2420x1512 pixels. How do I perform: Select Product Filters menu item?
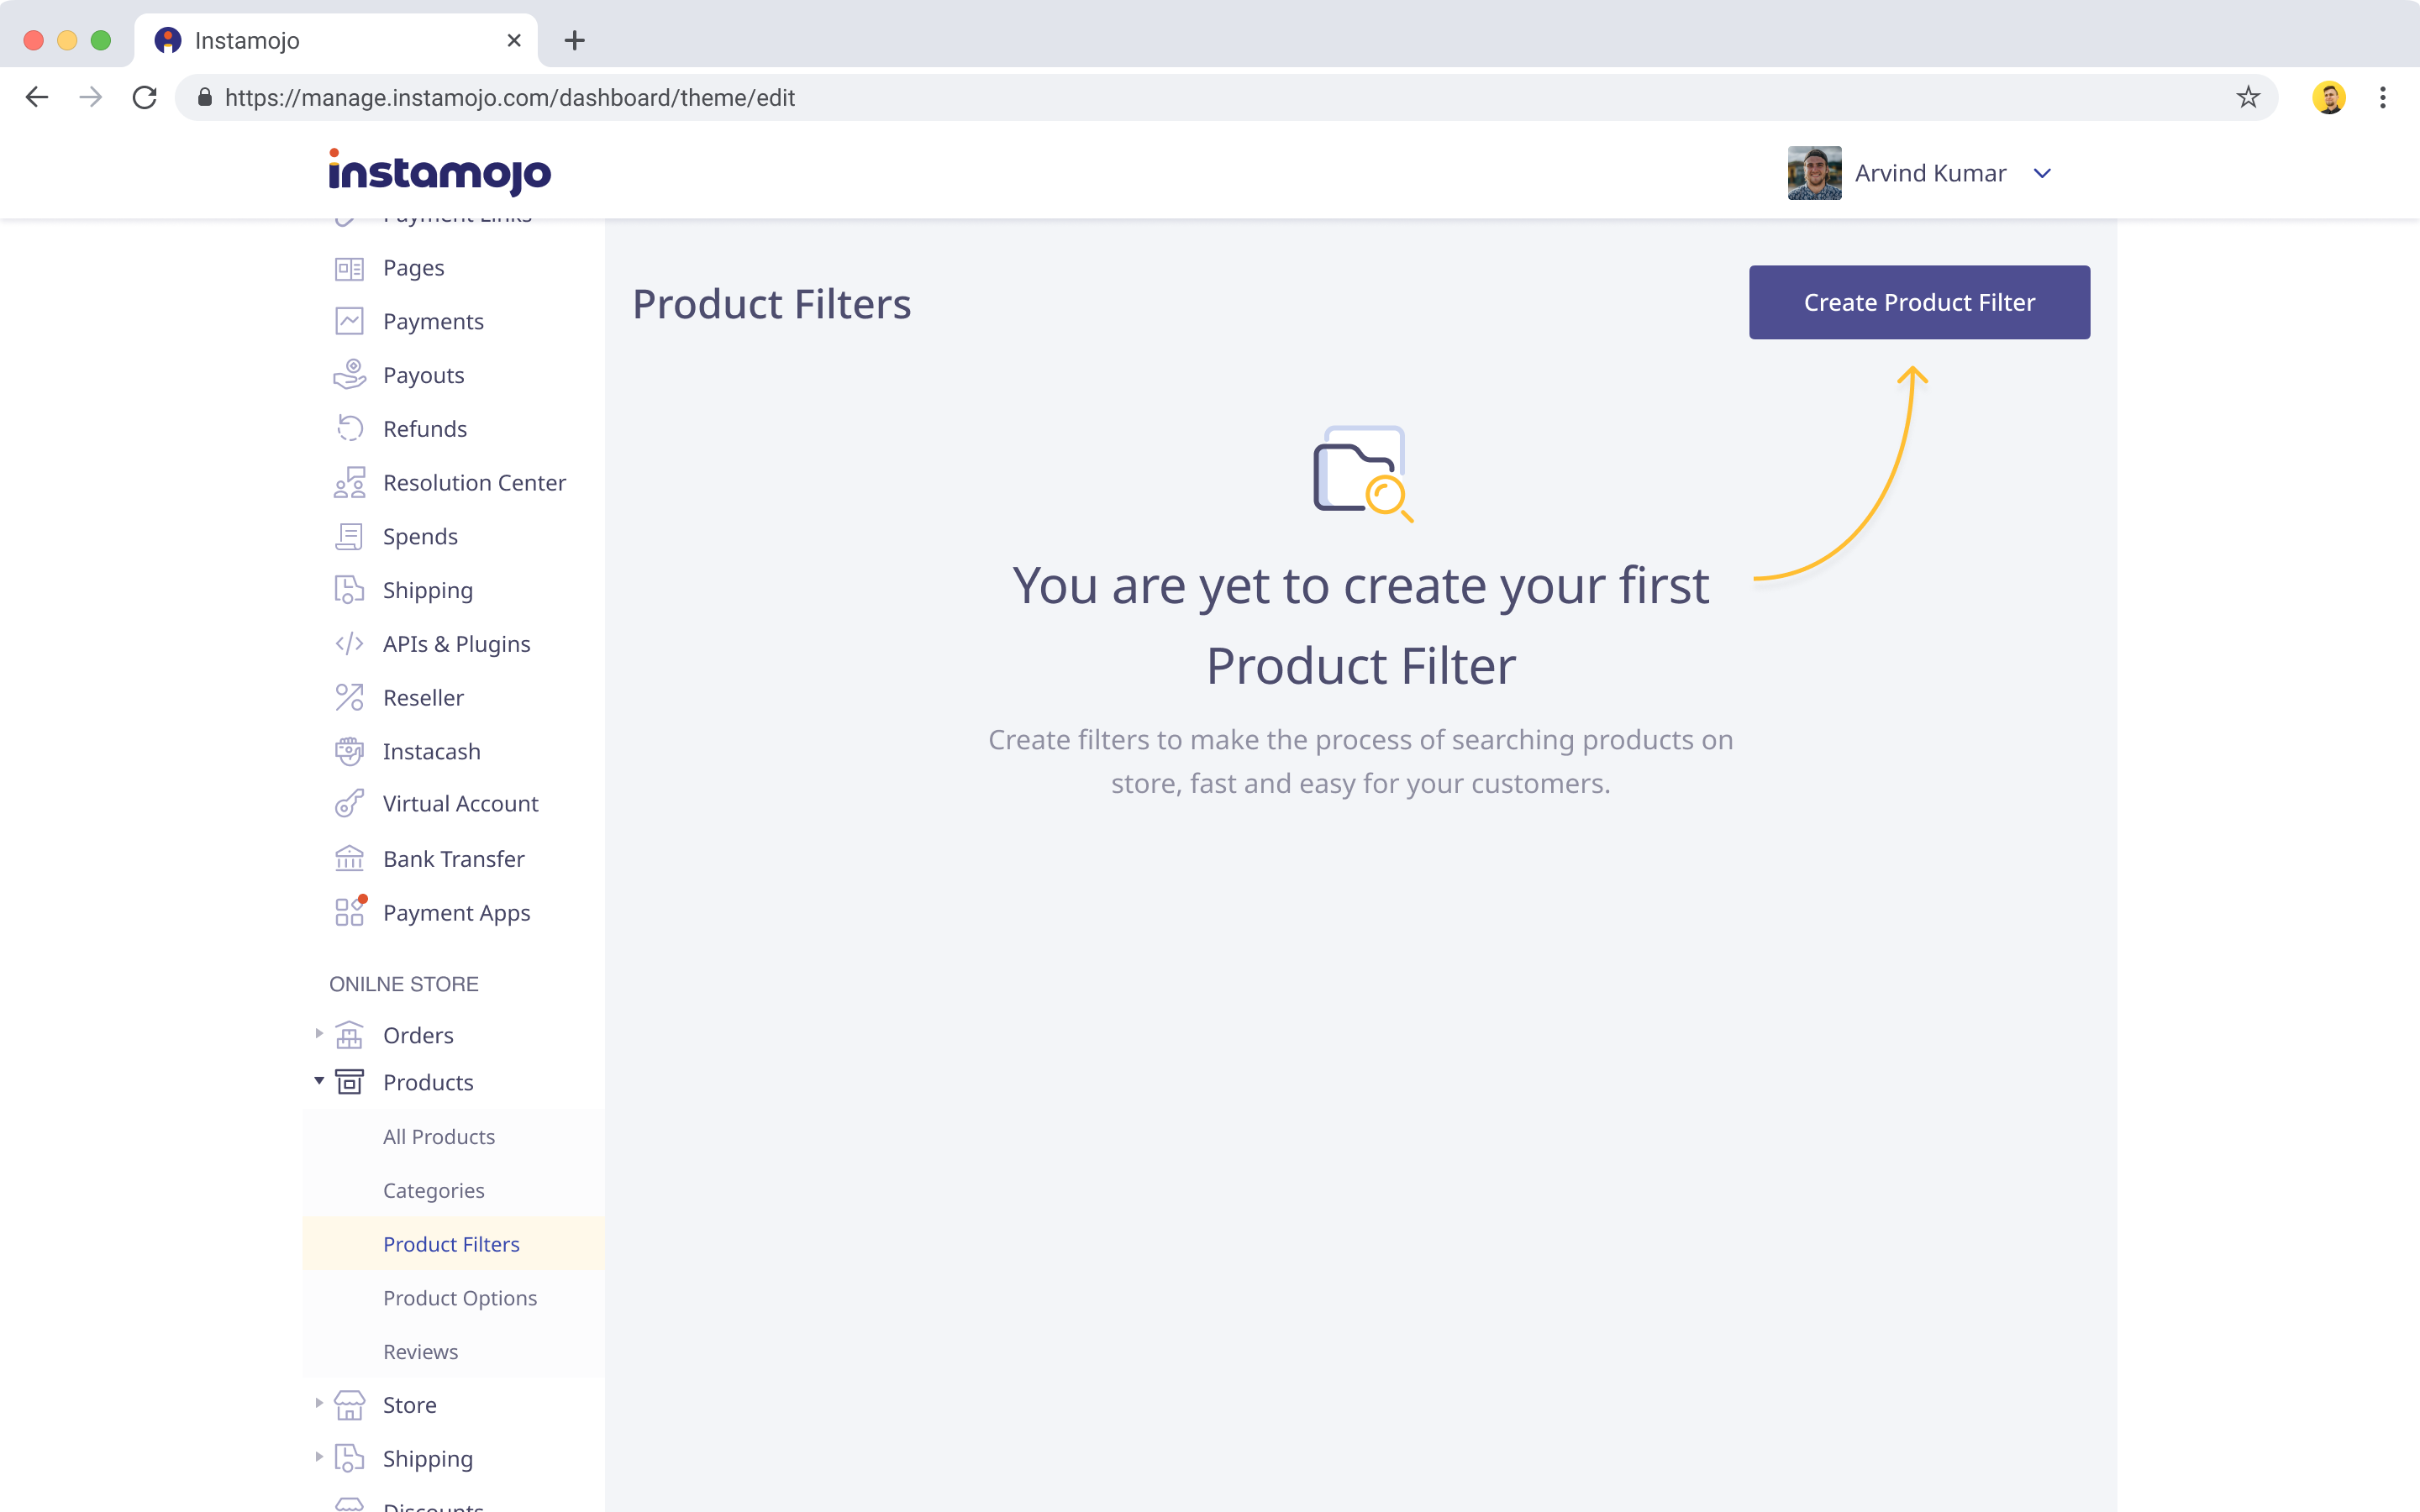click(451, 1244)
